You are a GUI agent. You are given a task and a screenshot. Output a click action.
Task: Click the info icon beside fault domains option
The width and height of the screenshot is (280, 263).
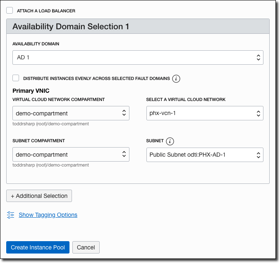click(x=176, y=78)
